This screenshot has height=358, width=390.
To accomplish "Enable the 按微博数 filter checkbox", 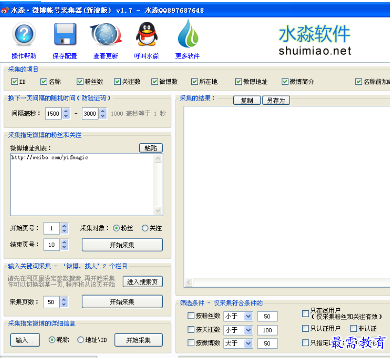I will (x=191, y=343).
